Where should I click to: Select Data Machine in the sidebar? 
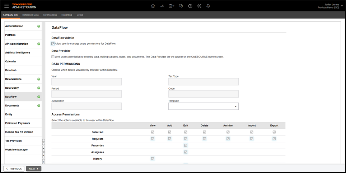(23, 79)
